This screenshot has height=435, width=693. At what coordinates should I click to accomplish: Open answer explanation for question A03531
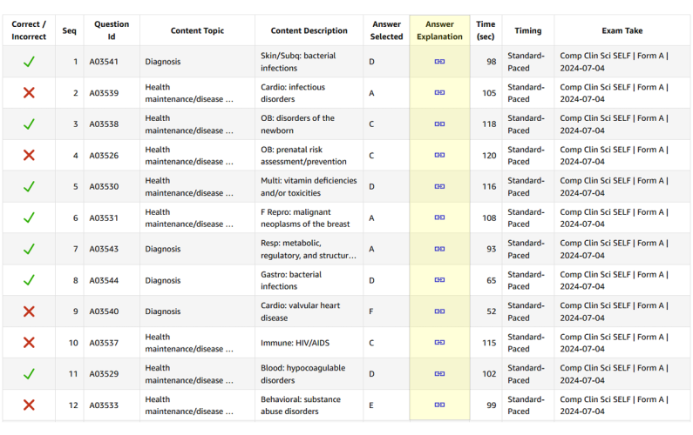pos(439,218)
